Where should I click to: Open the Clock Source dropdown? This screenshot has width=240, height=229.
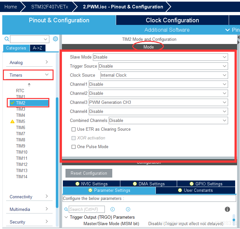pyautogui.click(x=164, y=75)
